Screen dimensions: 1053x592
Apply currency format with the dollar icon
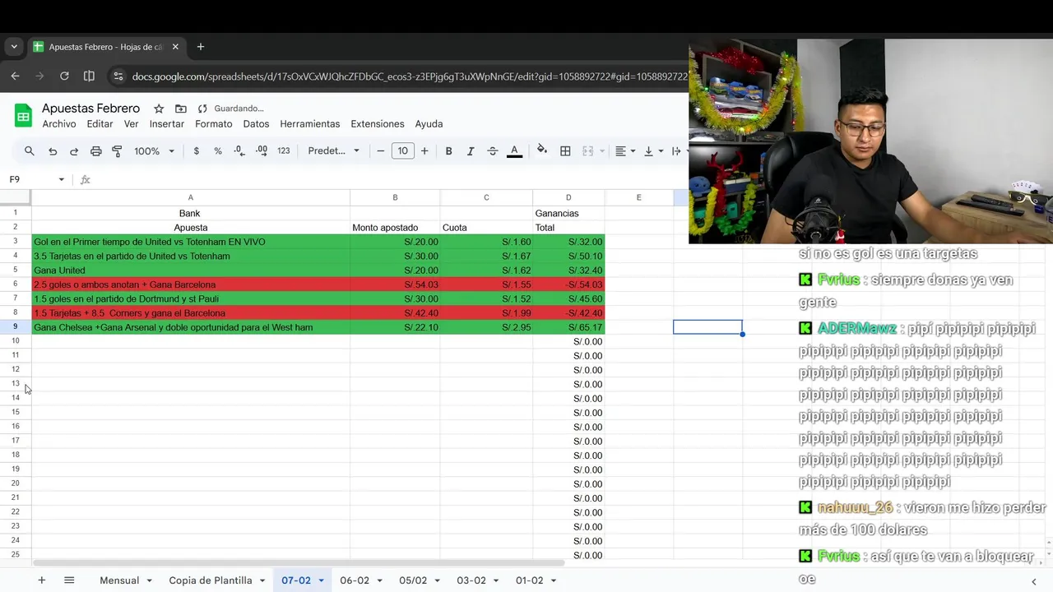pyautogui.click(x=196, y=151)
